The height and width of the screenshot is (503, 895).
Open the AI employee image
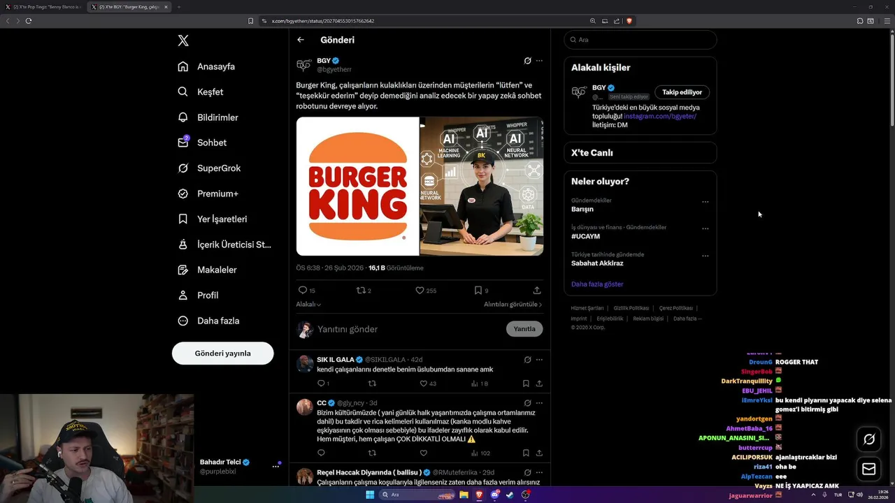[482, 187]
